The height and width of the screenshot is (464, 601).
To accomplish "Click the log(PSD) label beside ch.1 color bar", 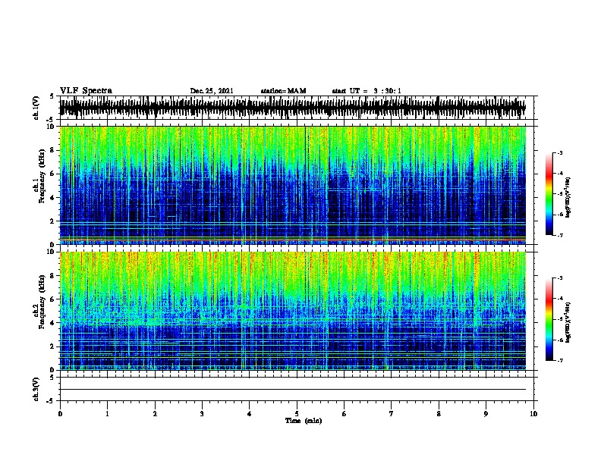I will pos(568,197).
